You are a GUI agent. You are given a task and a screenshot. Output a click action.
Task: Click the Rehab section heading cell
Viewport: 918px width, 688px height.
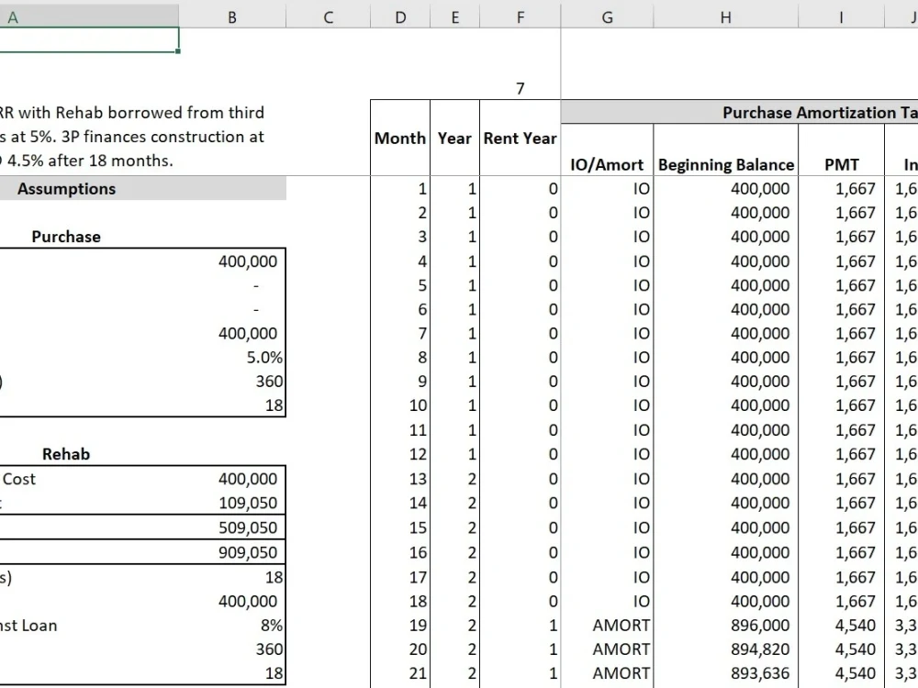point(66,453)
